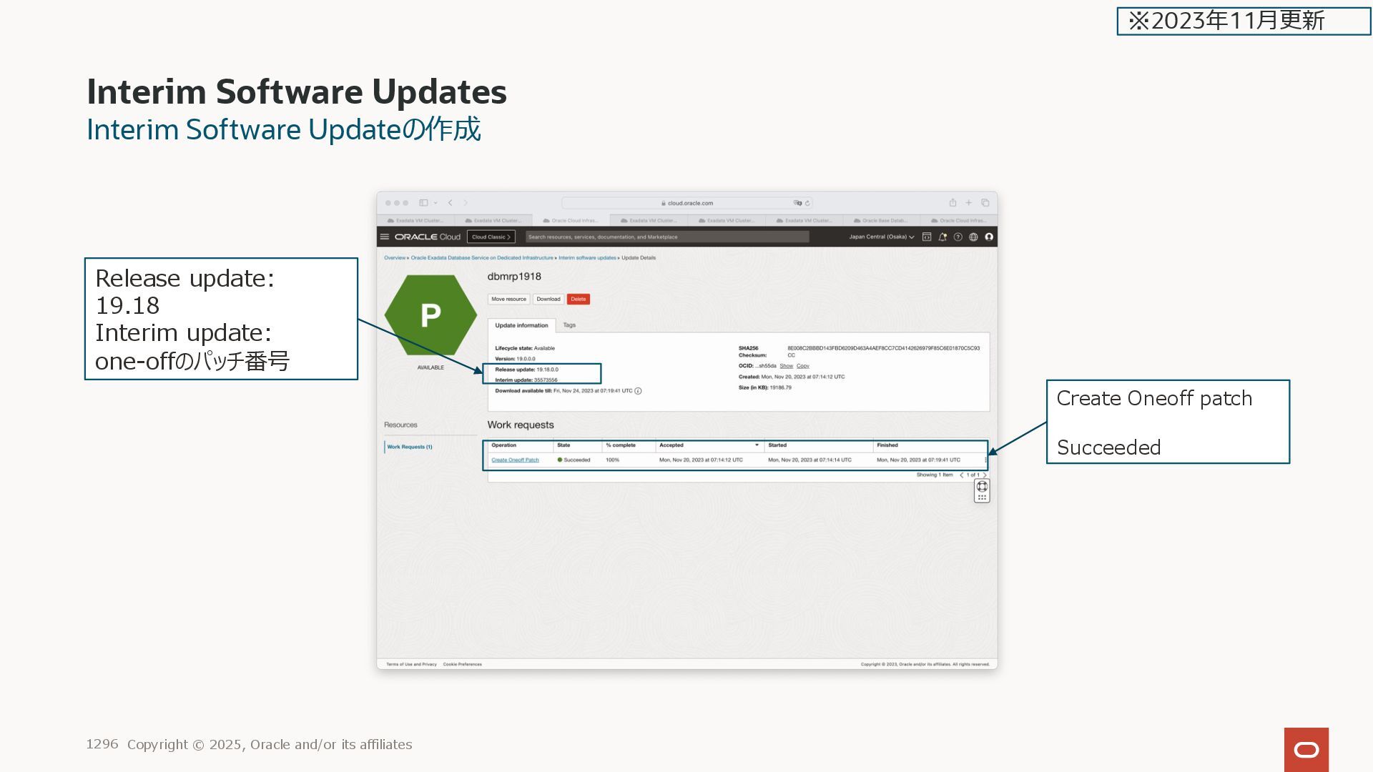This screenshot has height=772, width=1373.
Task: Toggle sort arrow on Accepted column
Action: click(x=757, y=445)
